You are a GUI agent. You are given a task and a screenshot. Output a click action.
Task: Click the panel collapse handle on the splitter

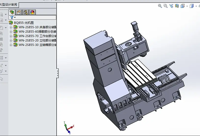pyautogui.click(x=58, y=73)
